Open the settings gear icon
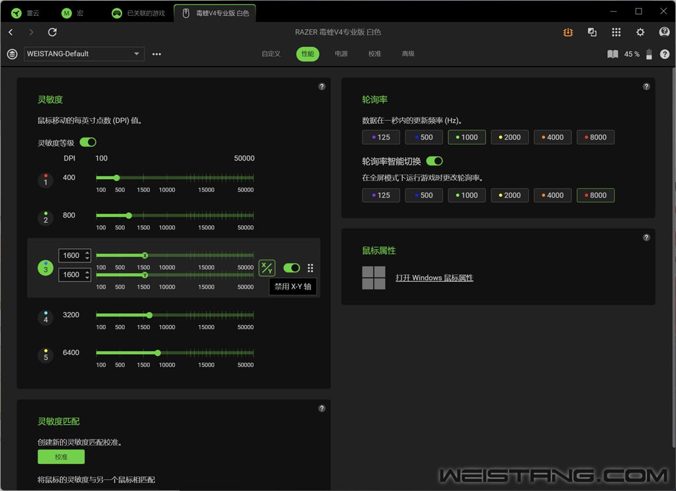 coord(640,32)
